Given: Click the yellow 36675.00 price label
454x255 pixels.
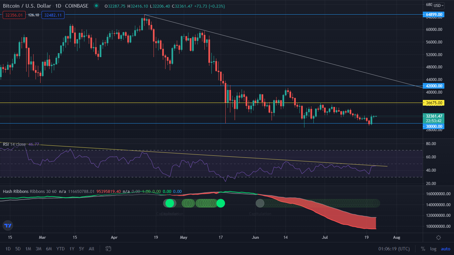Looking at the screenshot, I should point(434,103).
